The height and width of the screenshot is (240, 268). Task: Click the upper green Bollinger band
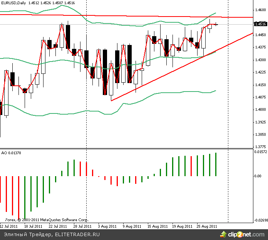(116, 23)
